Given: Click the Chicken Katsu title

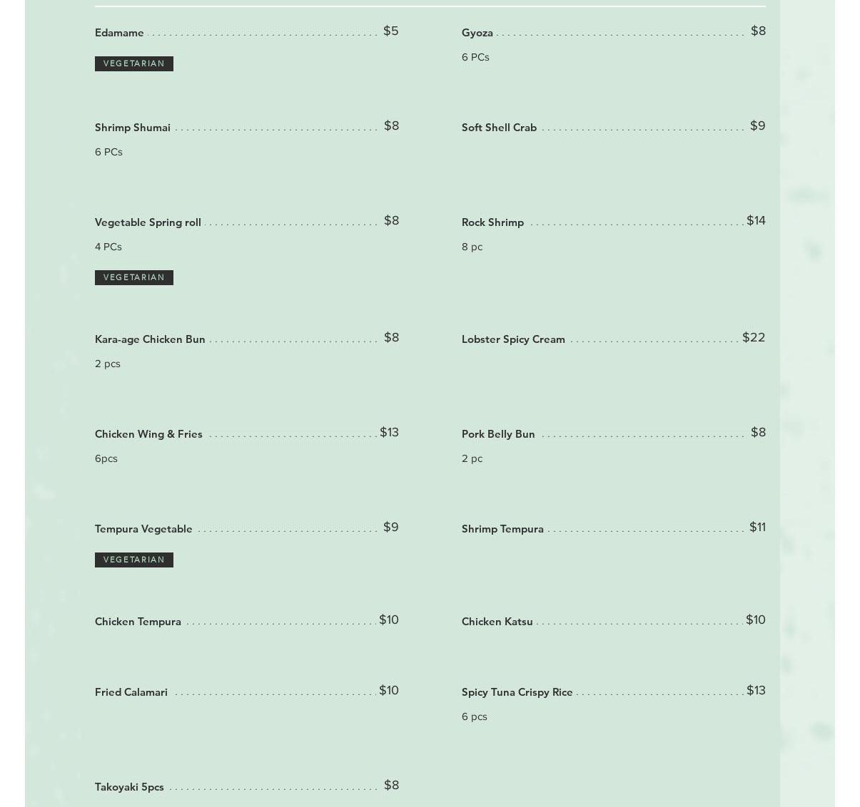Looking at the screenshot, I should pos(497,622).
